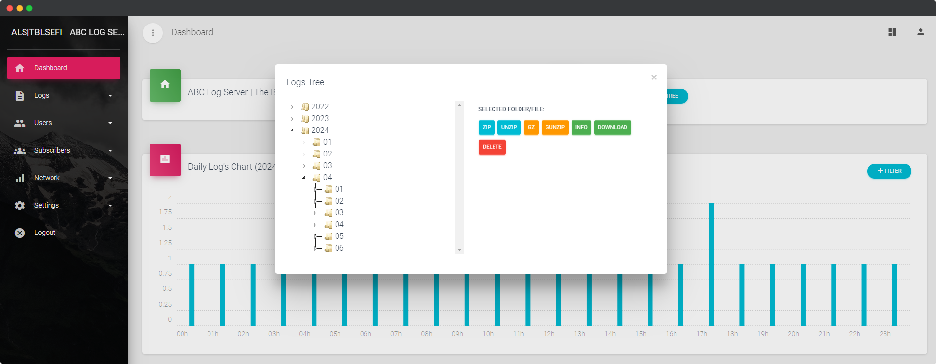Click the Logout circle-x icon
The height and width of the screenshot is (364, 936).
20,233
